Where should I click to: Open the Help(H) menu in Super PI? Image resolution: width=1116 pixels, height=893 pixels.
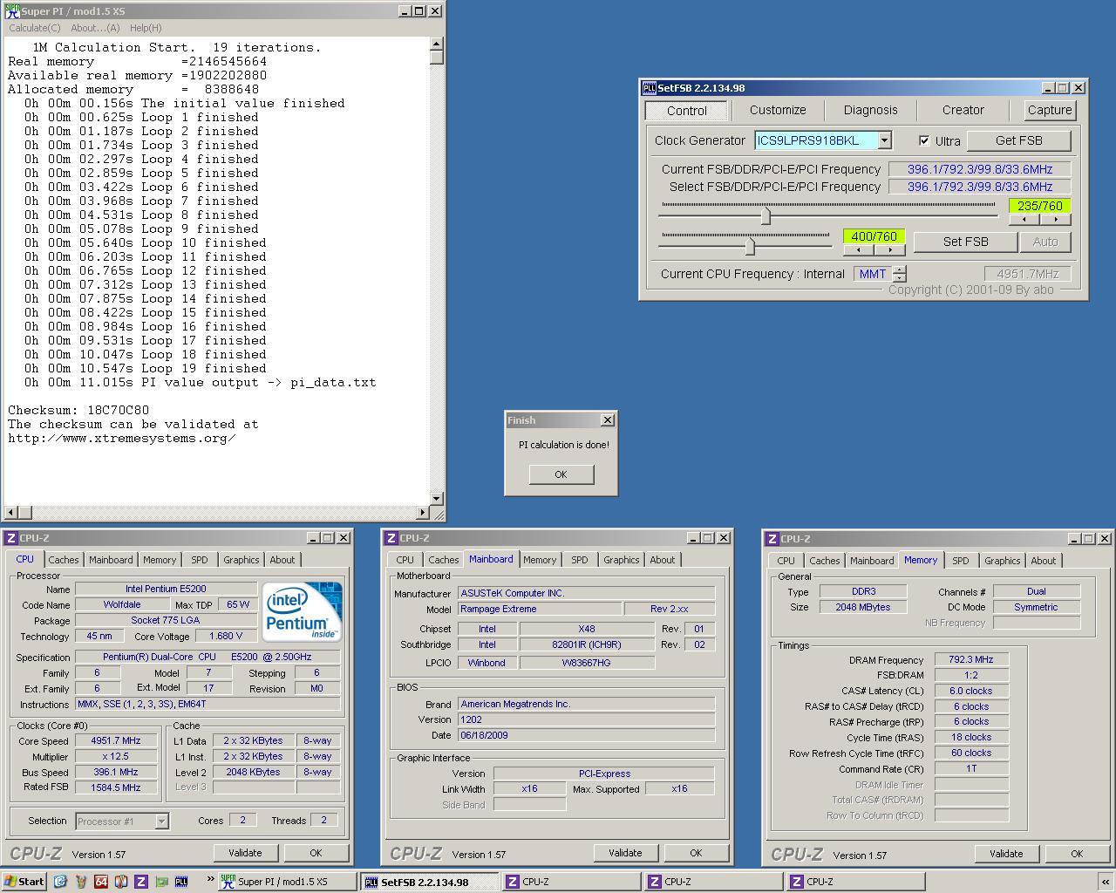(x=146, y=28)
